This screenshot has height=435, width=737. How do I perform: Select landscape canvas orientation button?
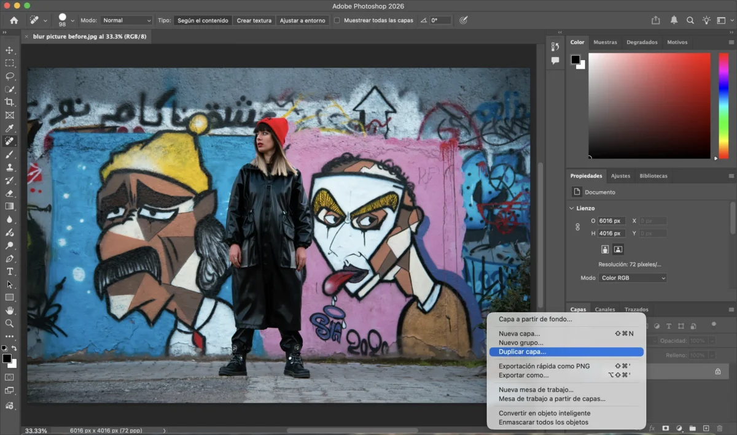[618, 249]
